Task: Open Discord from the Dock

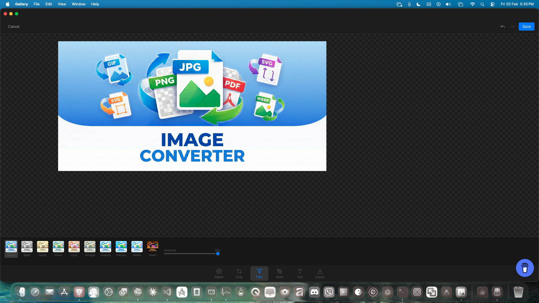Action: coord(314,292)
